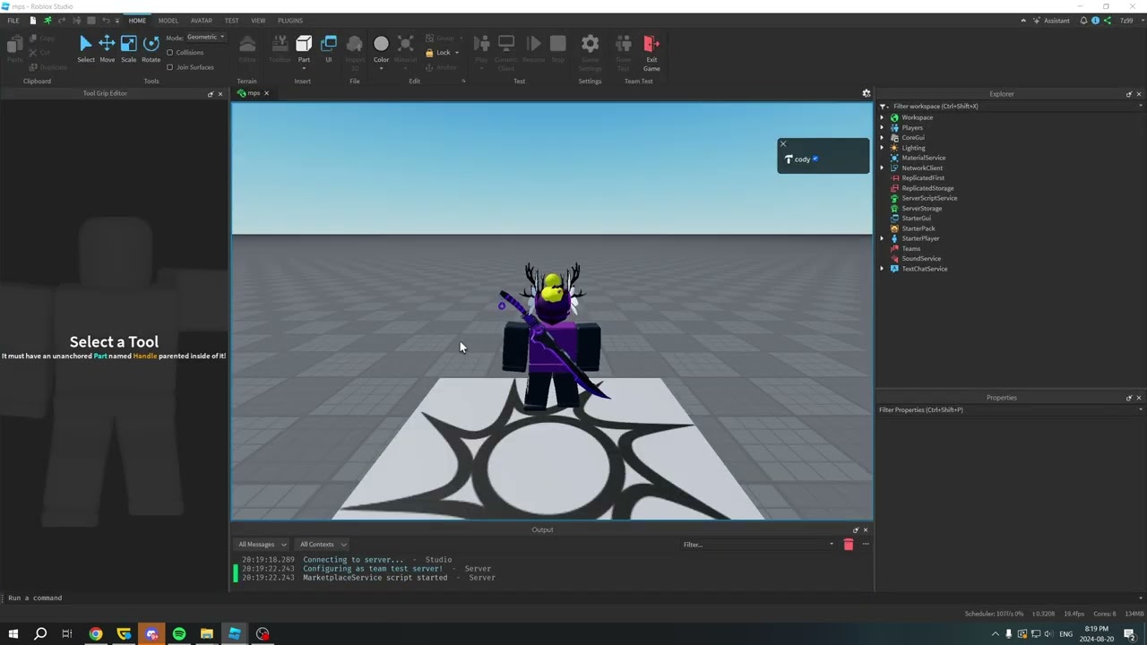The image size is (1147, 645).
Task: Expand the StarterPlayer tree node
Action: (x=882, y=238)
